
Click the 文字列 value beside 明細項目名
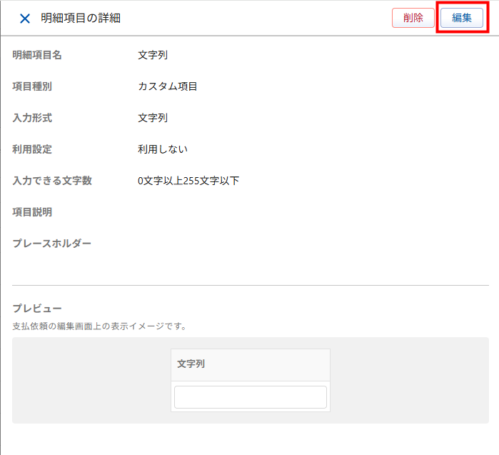(153, 55)
